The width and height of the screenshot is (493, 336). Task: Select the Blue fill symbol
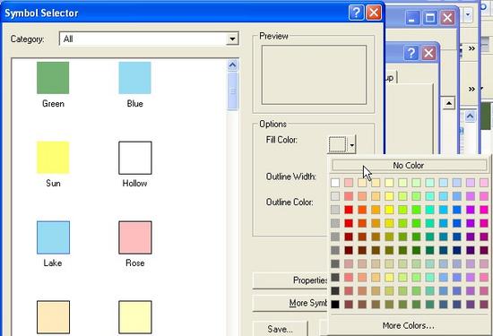click(x=134, y=78)
